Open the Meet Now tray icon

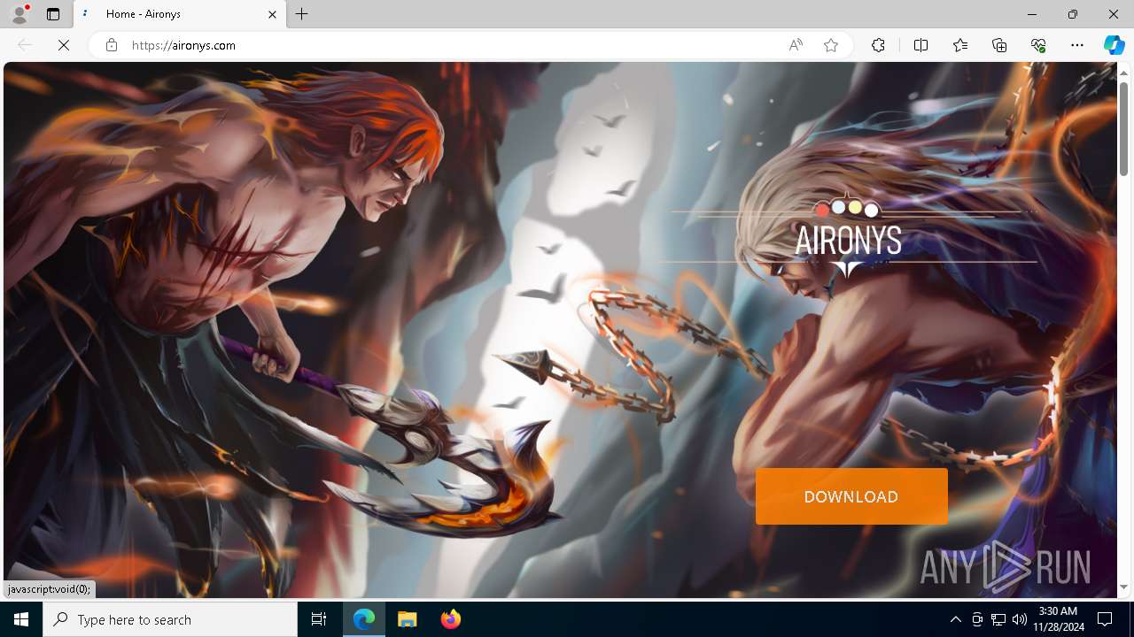(x=976, y=619)
